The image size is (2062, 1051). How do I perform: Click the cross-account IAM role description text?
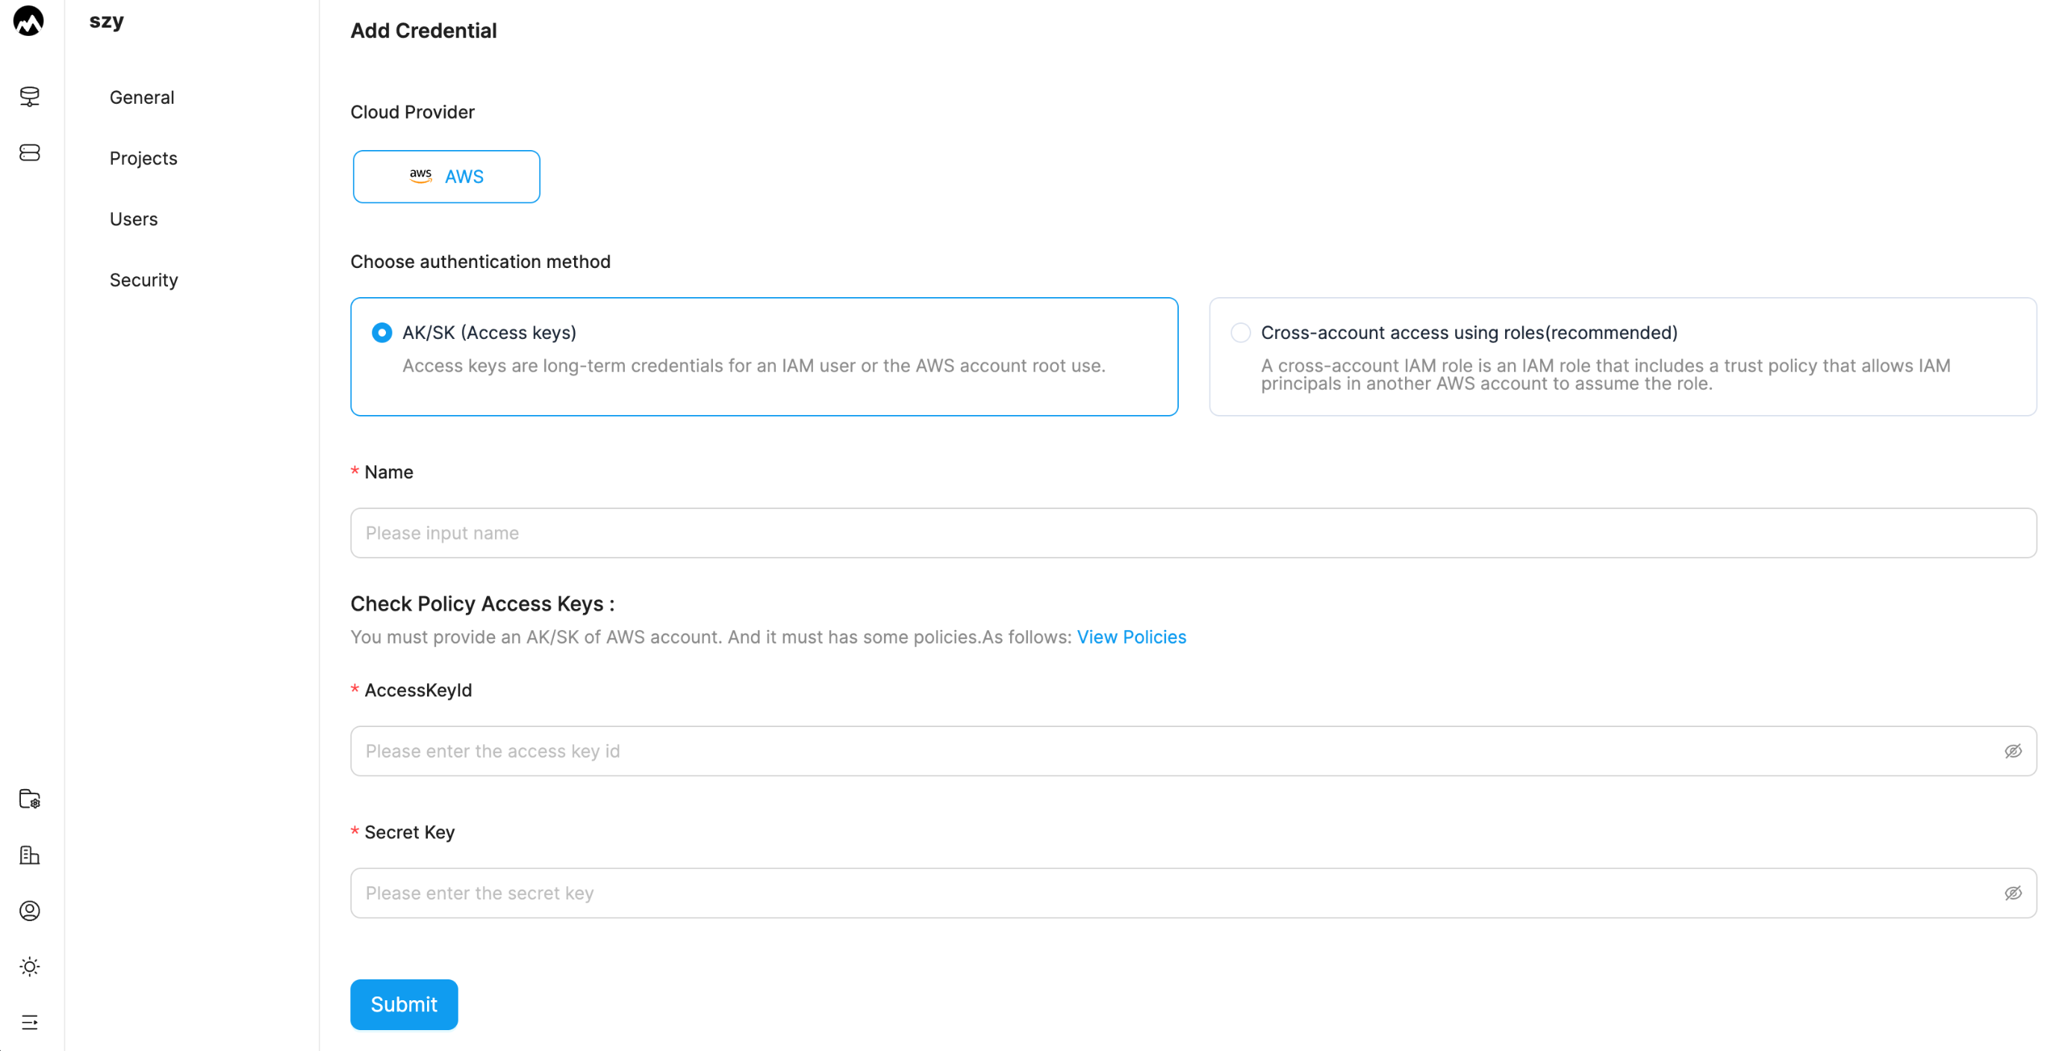[x=1605, y=375]
